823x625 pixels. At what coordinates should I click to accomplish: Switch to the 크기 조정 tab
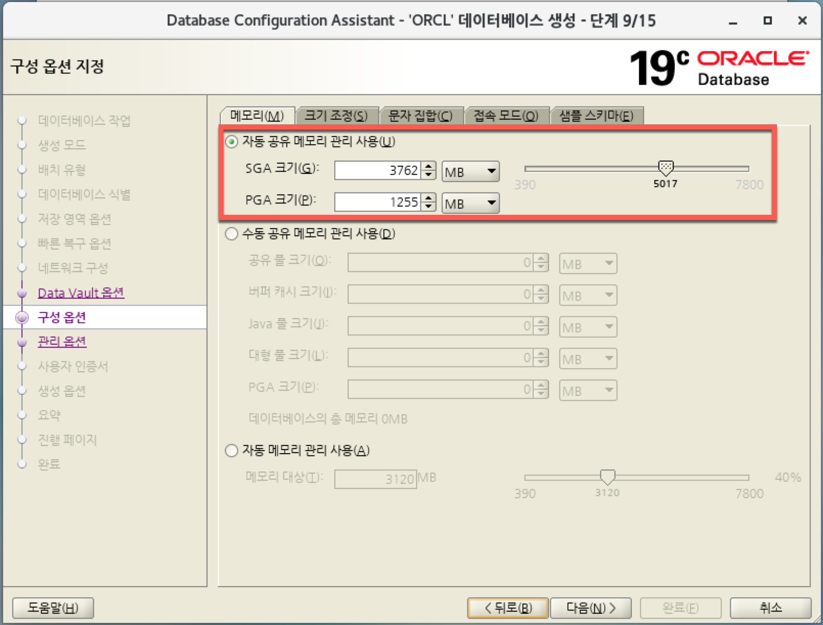click(336, 116)
